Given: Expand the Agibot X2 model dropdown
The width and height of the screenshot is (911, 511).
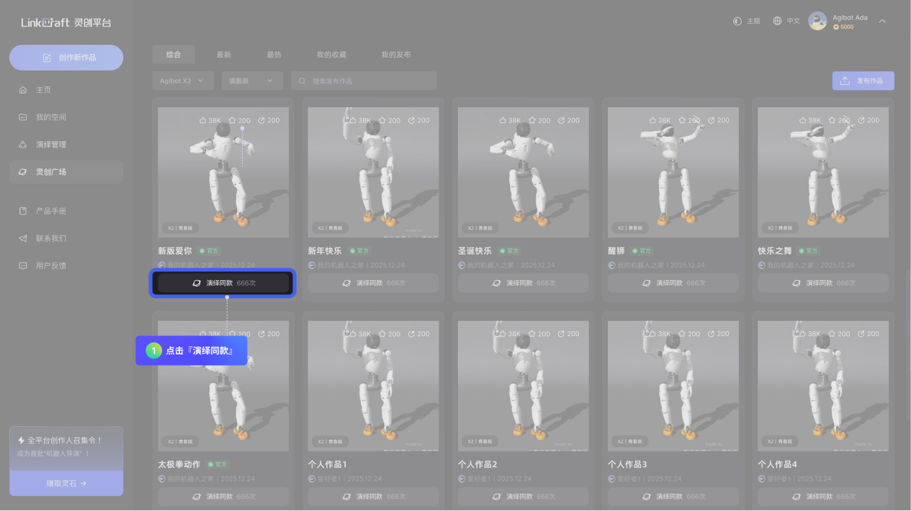Looking at the screenshot, I should [x=182, y=81].
